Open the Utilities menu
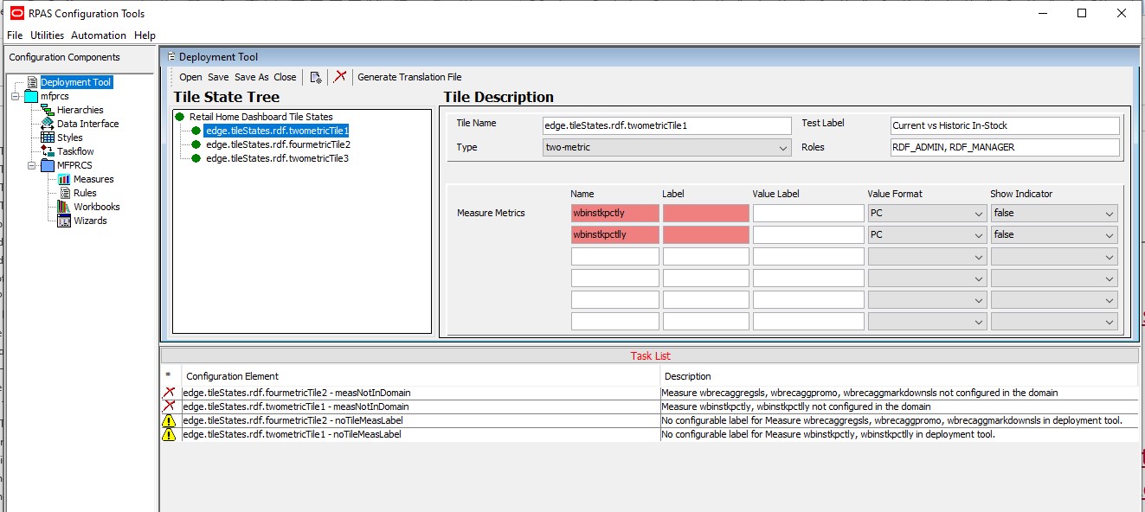This screenshot has width=1145, height=512. click(48, 35)
